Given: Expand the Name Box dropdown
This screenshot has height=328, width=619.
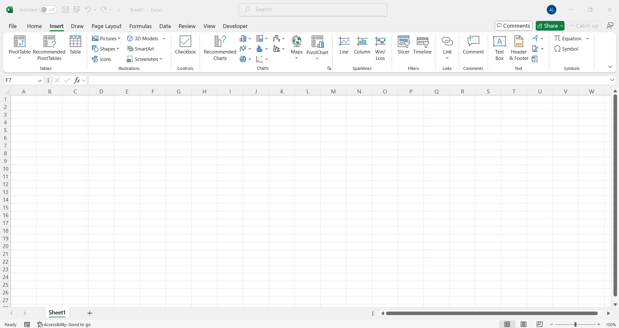Looking at the screenshot, I should [40, 80].
